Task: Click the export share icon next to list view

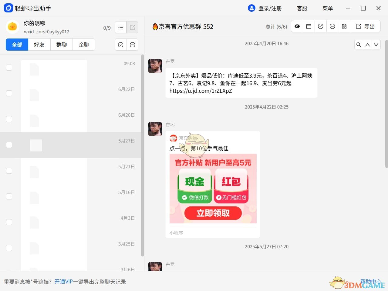Action: 132,27
